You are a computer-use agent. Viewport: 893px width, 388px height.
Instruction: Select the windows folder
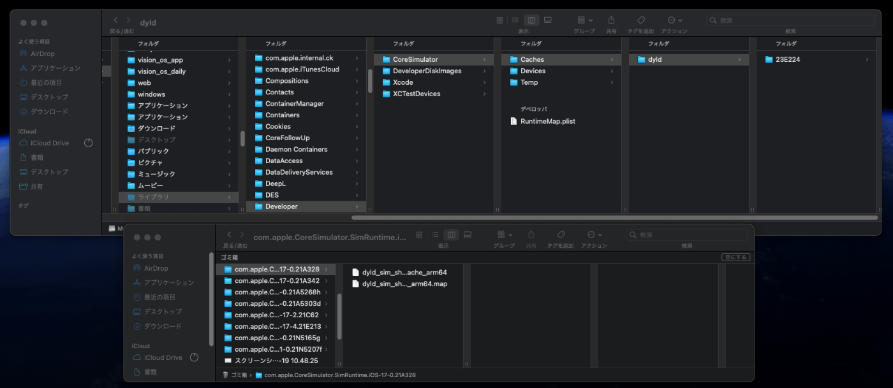(x=179, y=94)
